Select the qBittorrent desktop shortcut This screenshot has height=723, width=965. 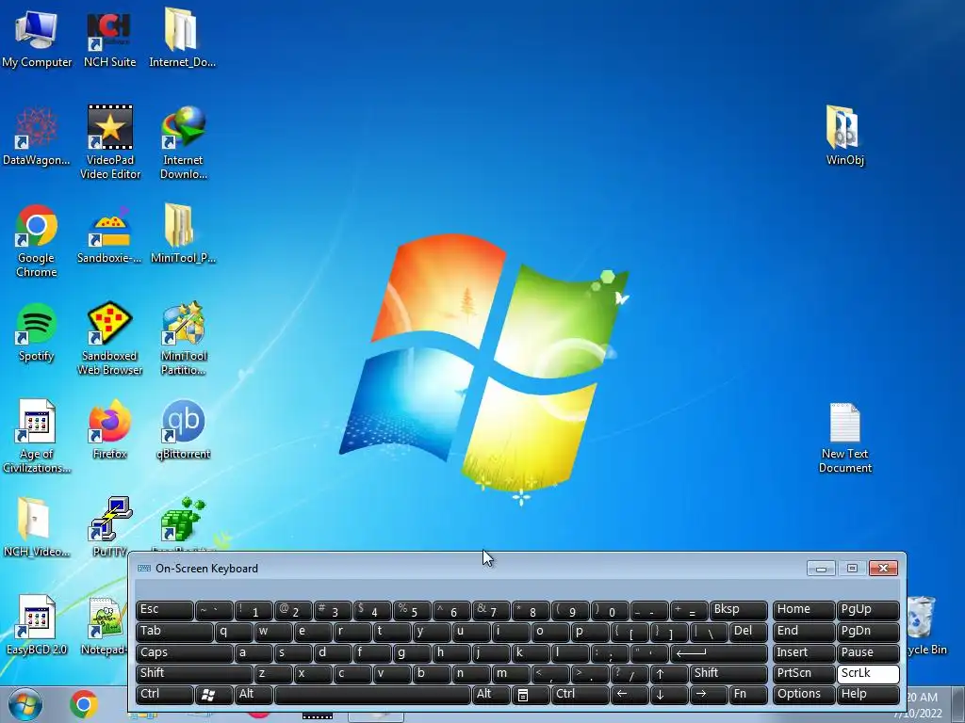point(184,430)
